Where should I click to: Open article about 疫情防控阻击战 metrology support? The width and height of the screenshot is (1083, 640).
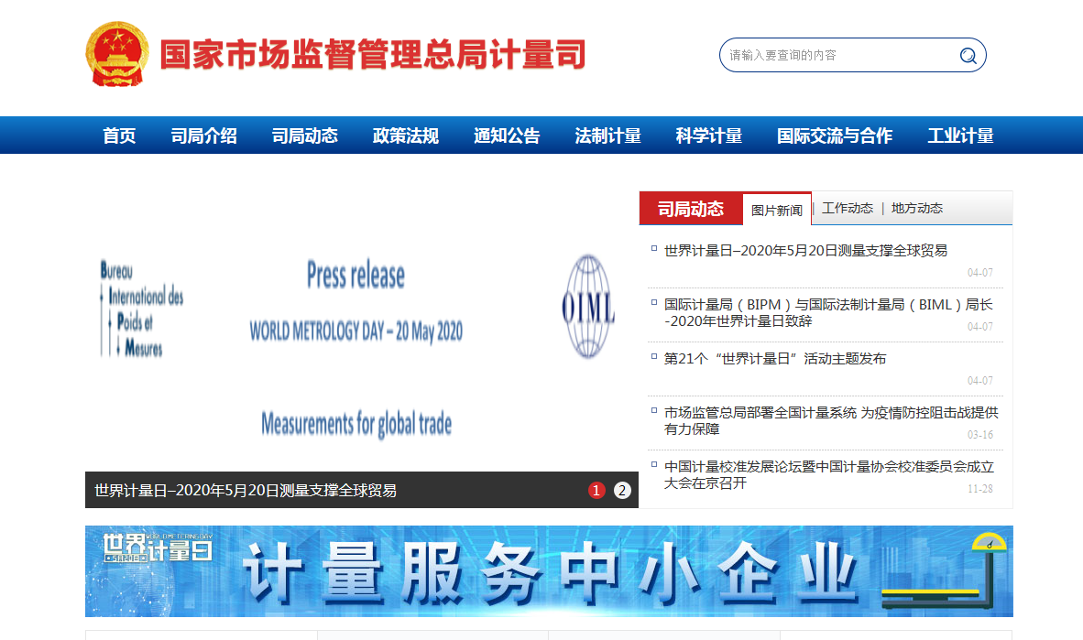[830, 420]
